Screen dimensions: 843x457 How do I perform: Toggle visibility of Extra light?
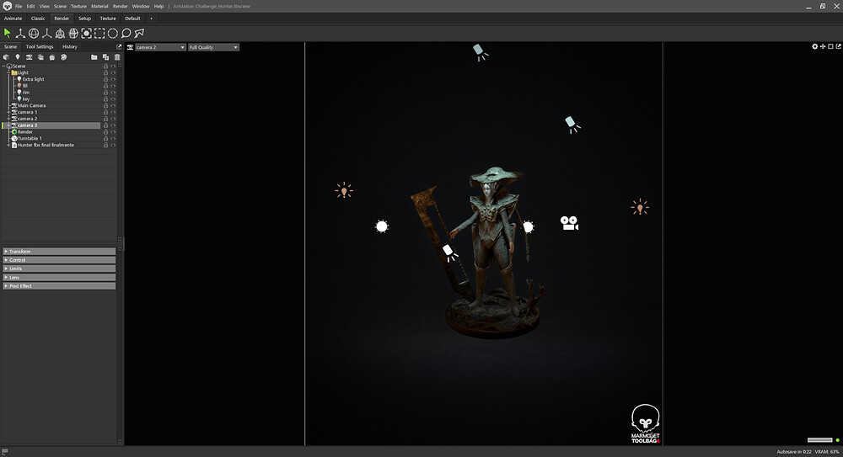(113, 79)
